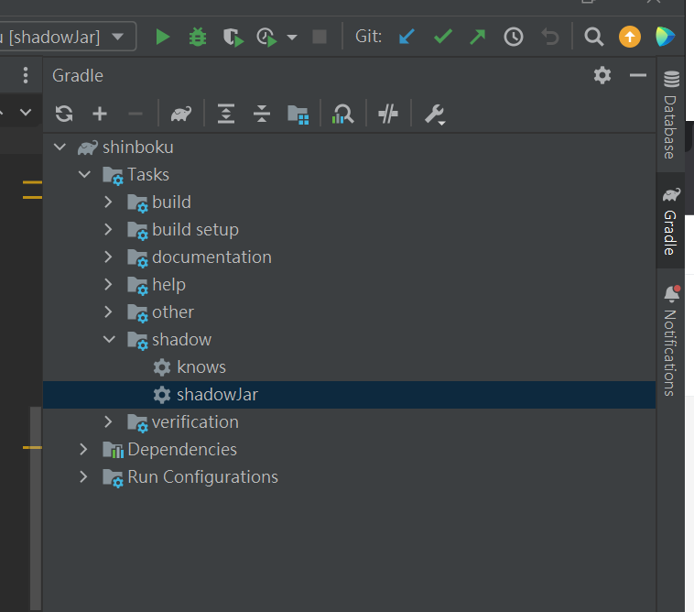Open Search Everywhere magnifier
694x612 pixels.
[593, 37]
